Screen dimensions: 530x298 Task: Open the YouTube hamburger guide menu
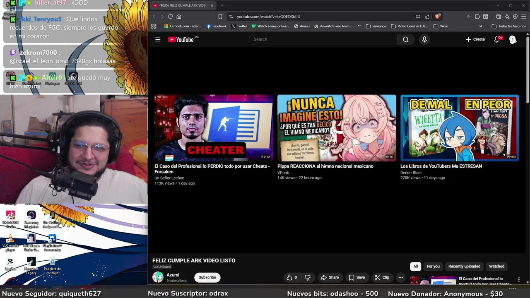(x=158, y=39)
